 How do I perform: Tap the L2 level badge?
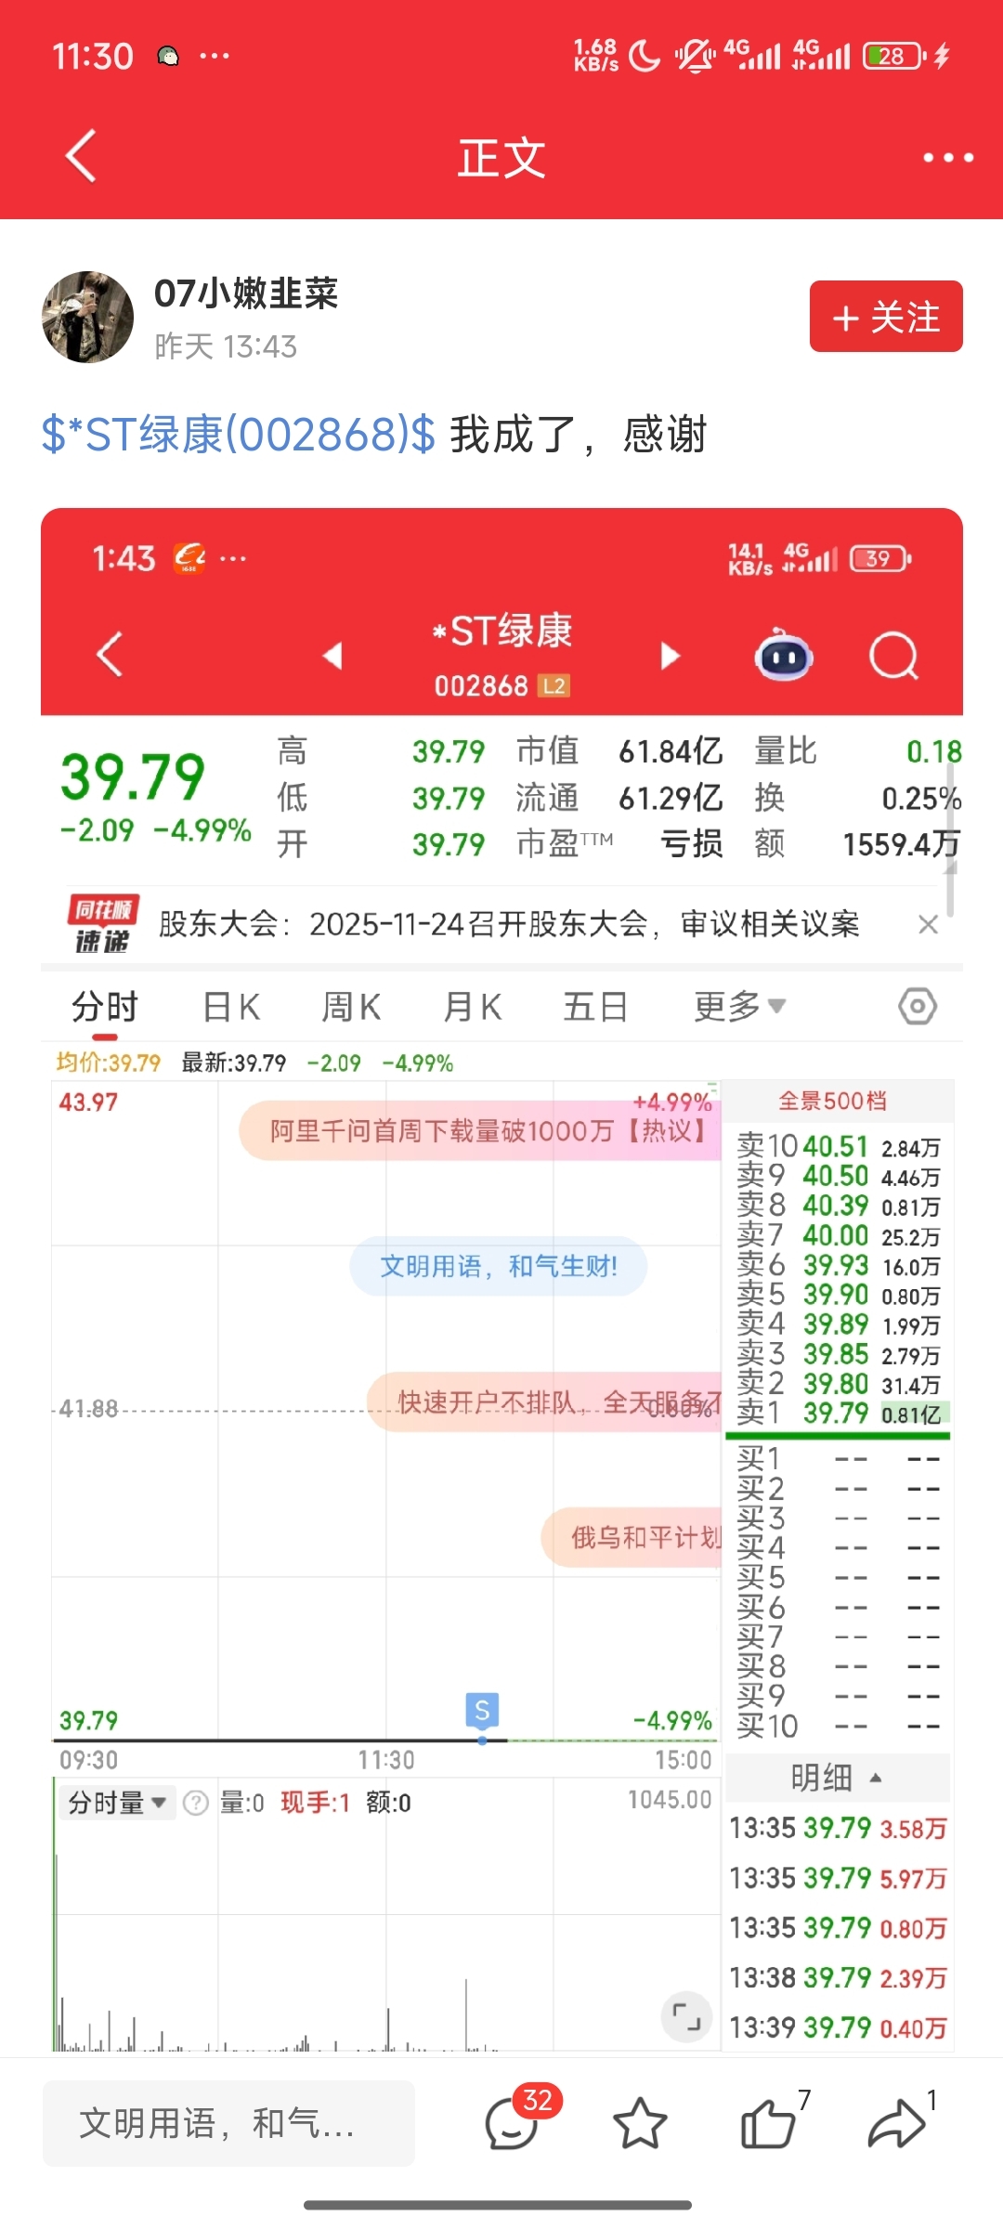coord(554,685)
